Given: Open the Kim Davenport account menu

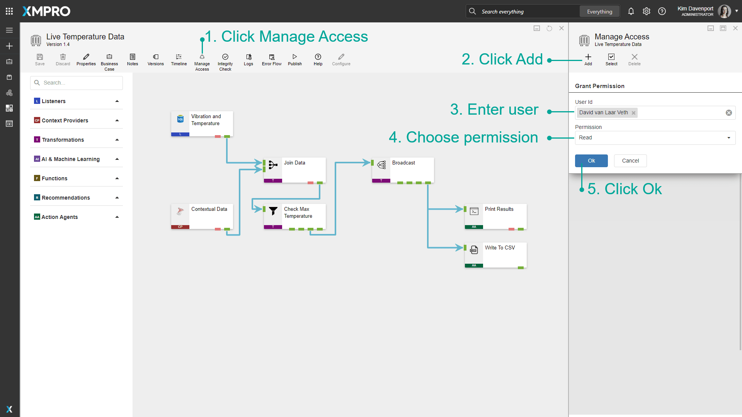Looking at the screenshot, I should pyautogui.click(x=696, y=11).
